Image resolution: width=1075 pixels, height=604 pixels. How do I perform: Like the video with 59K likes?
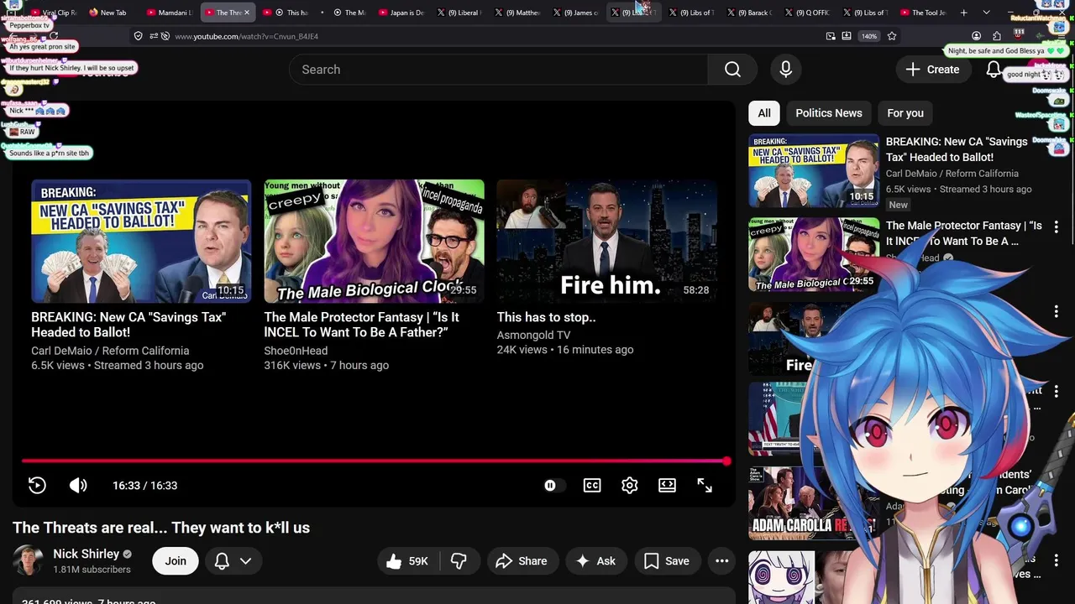click(x=407, y=561)
